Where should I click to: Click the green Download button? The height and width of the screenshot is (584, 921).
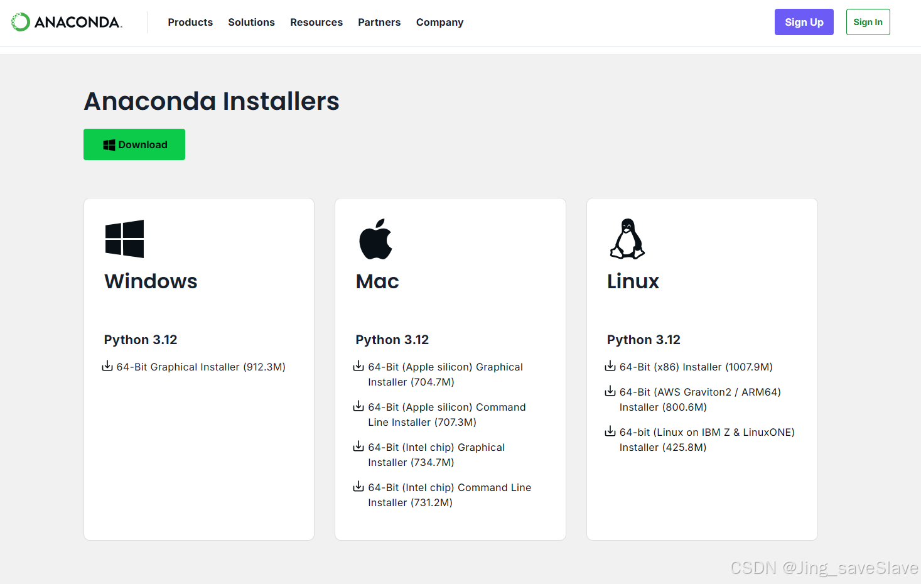[x=134, y=144]
